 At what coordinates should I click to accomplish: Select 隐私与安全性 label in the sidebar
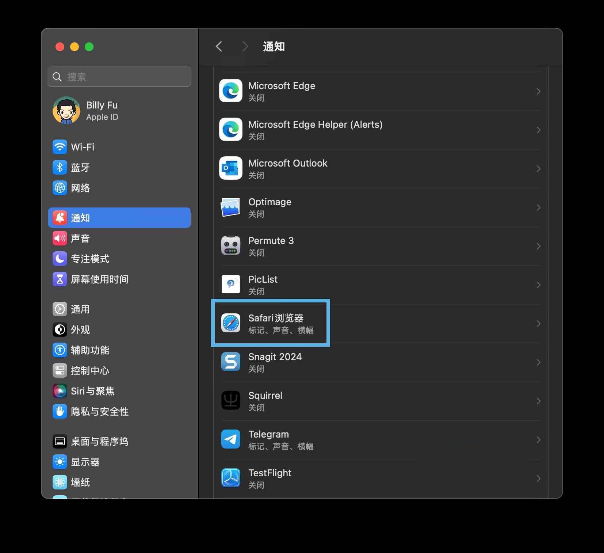(x=100, y=412)
